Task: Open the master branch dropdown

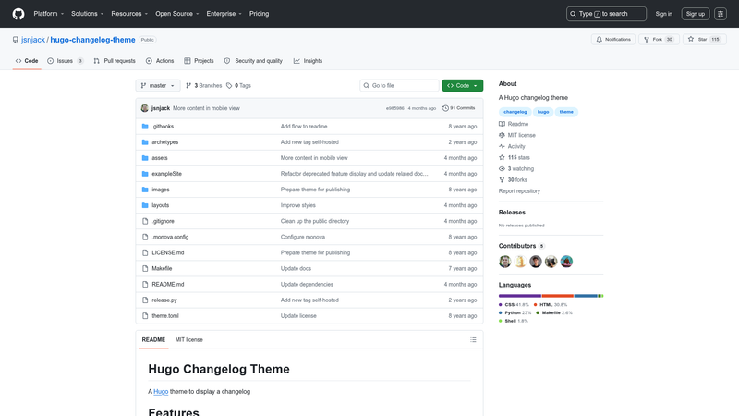Action: (x=158, y=85)
